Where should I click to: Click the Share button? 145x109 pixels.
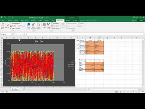click(x=140, y=21)
